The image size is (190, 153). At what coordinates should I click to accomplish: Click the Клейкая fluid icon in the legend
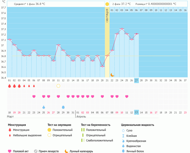coord(123,136)
